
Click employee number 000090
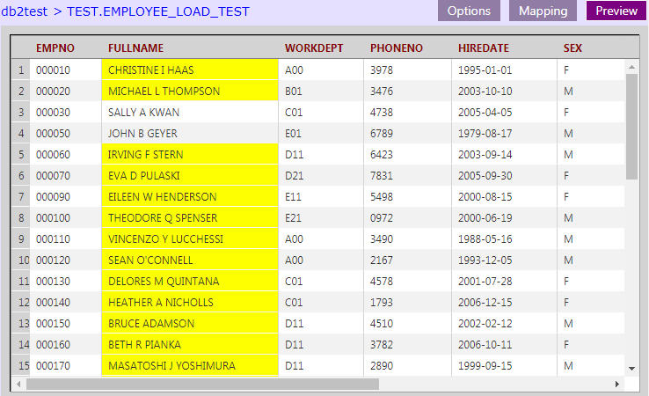[53, 197]
